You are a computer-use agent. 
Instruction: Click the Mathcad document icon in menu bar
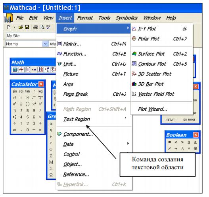pos(9,18)
